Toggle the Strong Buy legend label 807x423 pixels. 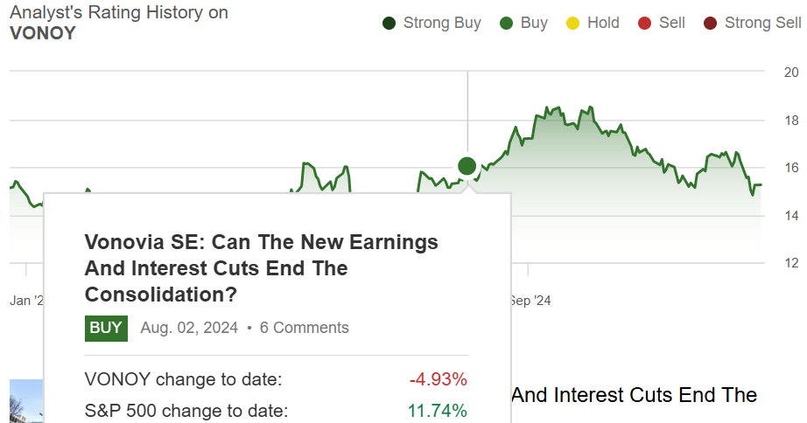pos(442,23)
